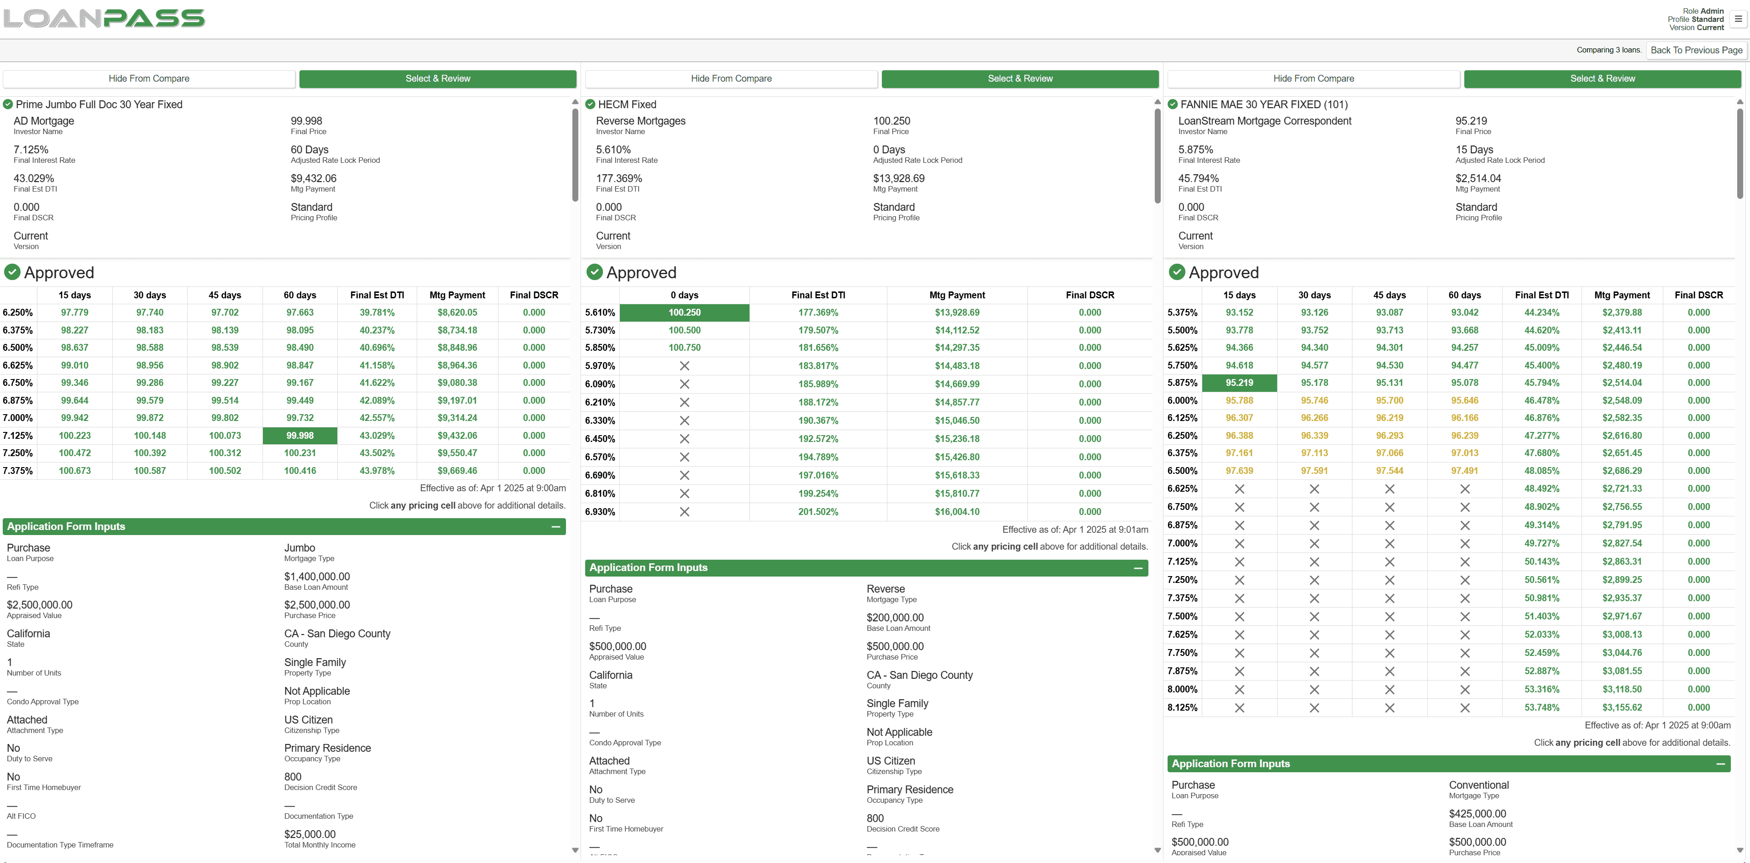This screenshot has height=863, width=1750.
Task: Click Reverse Mortgages investor name
Action: pos(641,121)
